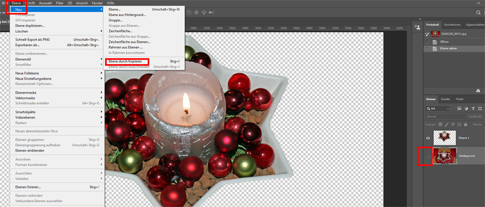This screenshot has height=207, width=485.
Task: Select the Hintergrund layer thumbnail
Action: coord(445,156)
